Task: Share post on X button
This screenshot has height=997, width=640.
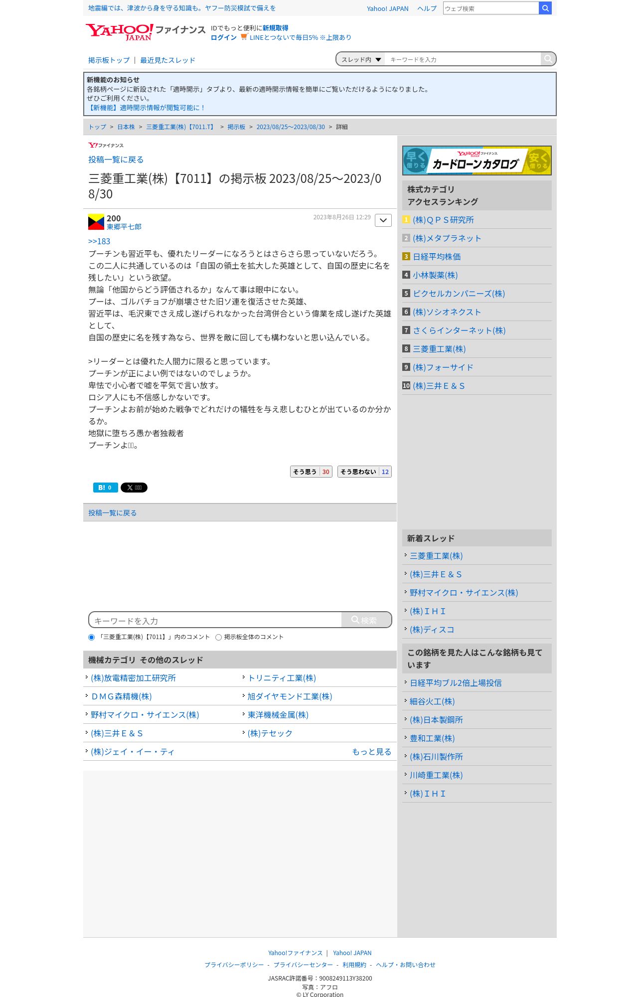Action: [x=134, y=488]
